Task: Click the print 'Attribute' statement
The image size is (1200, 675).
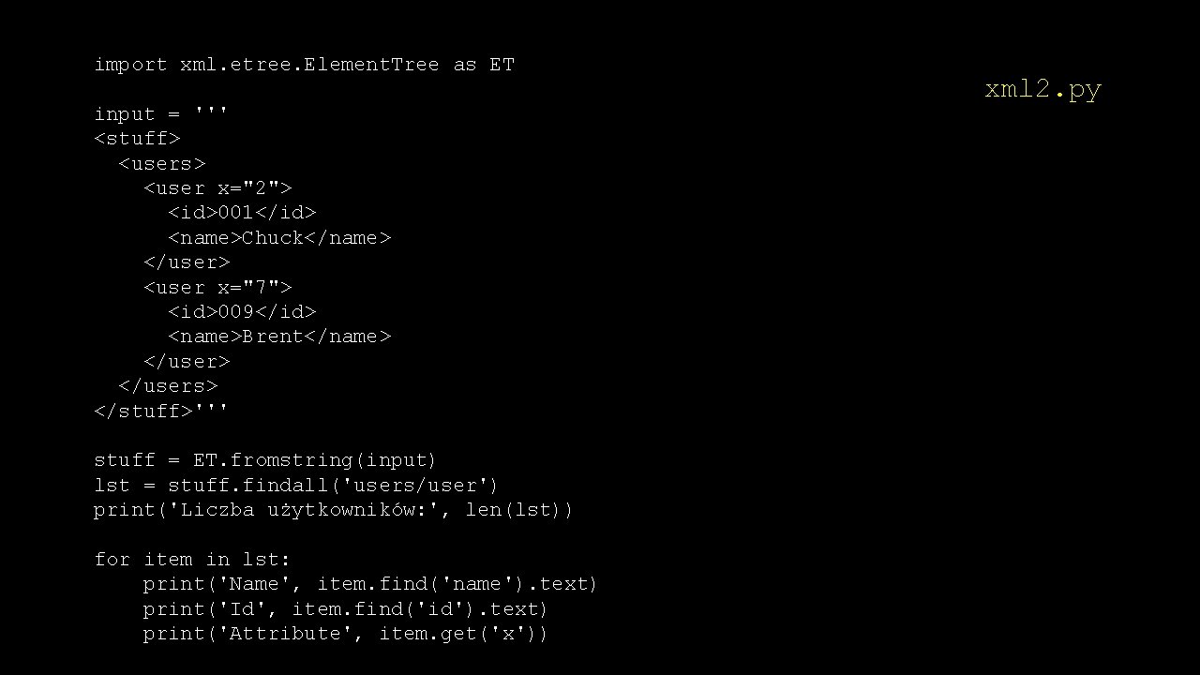Action: click(345, 634)
